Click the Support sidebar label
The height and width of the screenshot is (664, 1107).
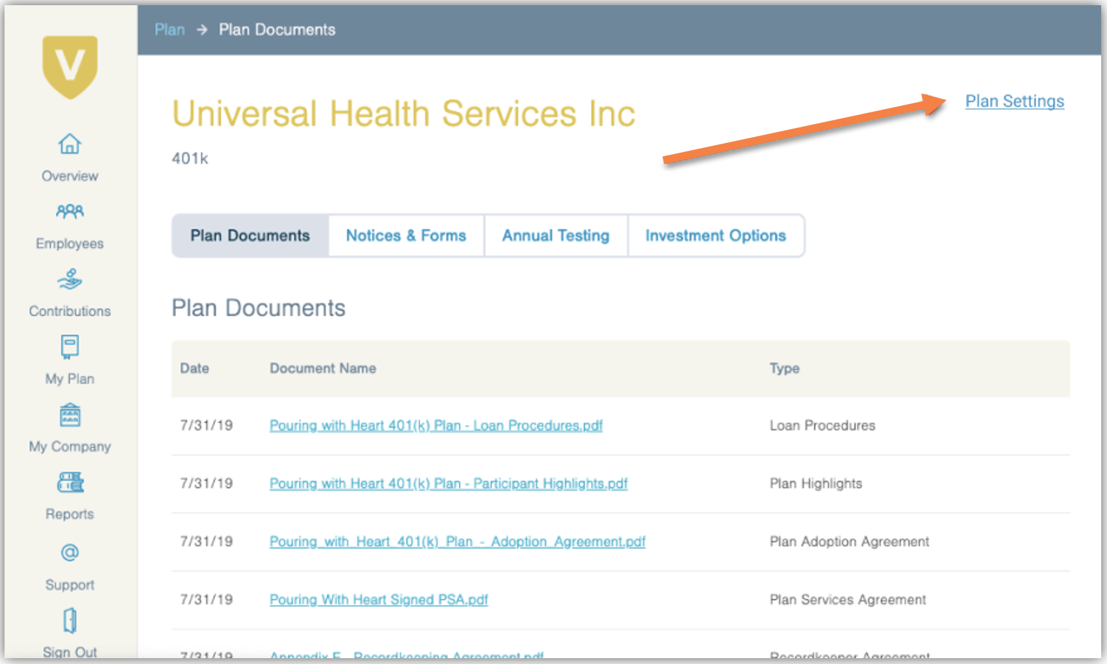pyautogui.click(x=70, y=585)
